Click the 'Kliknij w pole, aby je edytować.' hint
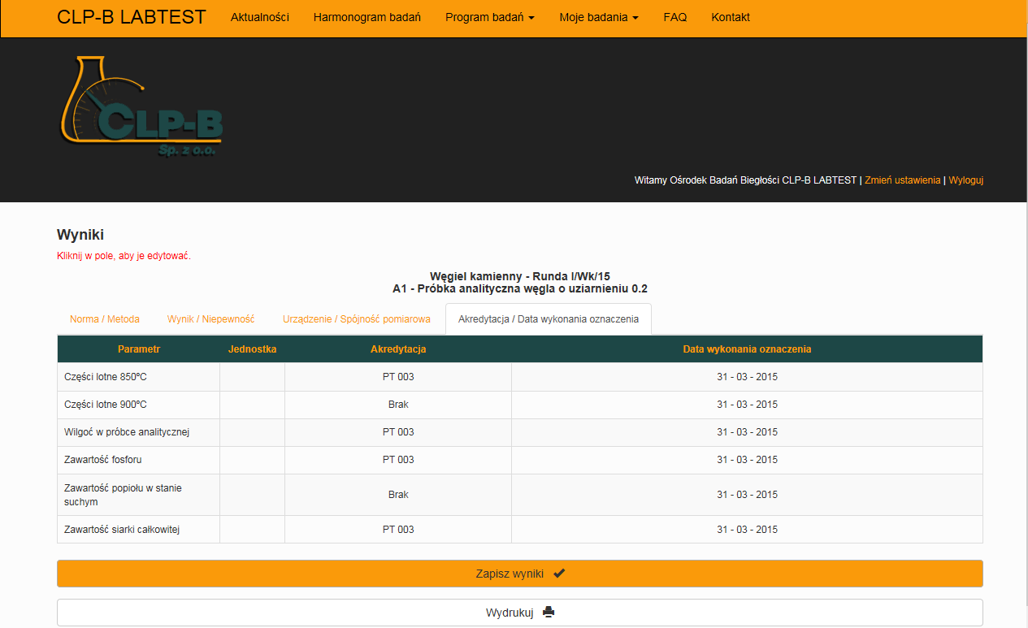This screenshot has width=1028, height=628. point(124,256)
